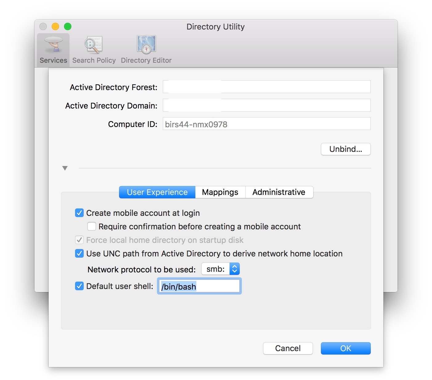Click the /bin/bash default shell field
Viewport: 432px width, 380px height.
click(199, 286)
